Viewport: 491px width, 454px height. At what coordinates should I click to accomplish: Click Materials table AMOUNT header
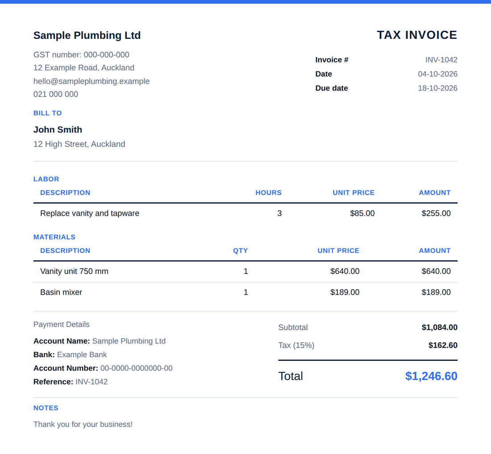click(435, 251)
